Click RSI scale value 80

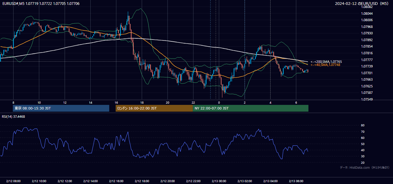click(x=363, y=125)
